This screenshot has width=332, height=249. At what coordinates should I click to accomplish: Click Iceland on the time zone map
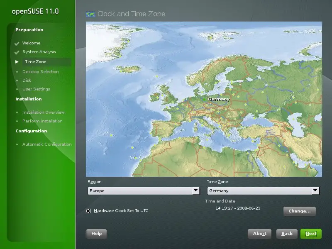[128, 69]
